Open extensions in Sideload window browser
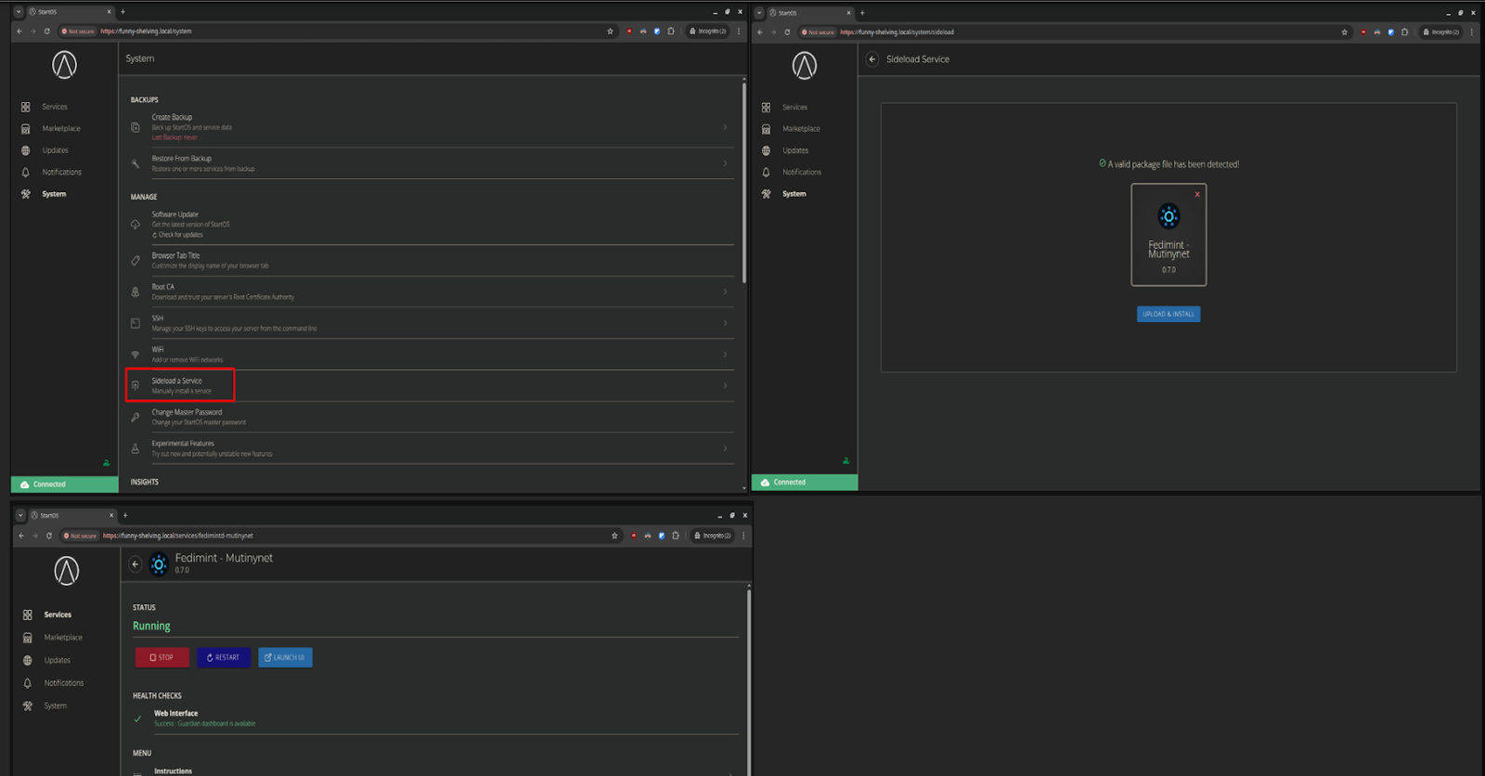 (x=1404, y=32)
